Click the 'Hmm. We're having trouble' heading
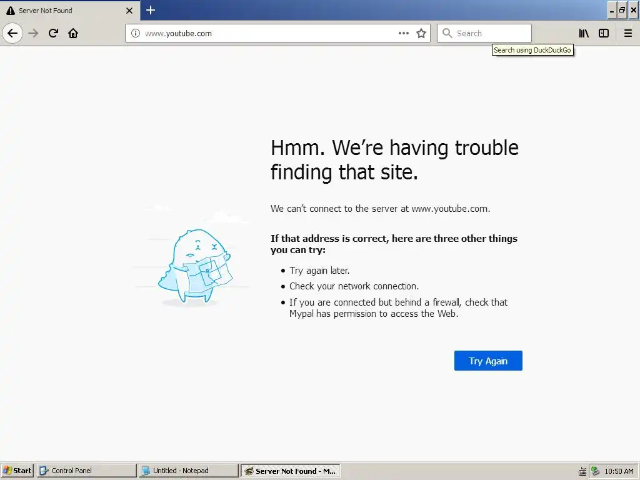Image resolution: width=640 pixels, height=480 pixels. (394, 159)
